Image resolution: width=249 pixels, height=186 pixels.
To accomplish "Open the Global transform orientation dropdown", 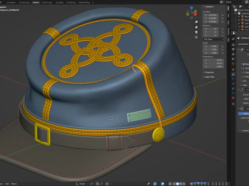I will point(82,184).
